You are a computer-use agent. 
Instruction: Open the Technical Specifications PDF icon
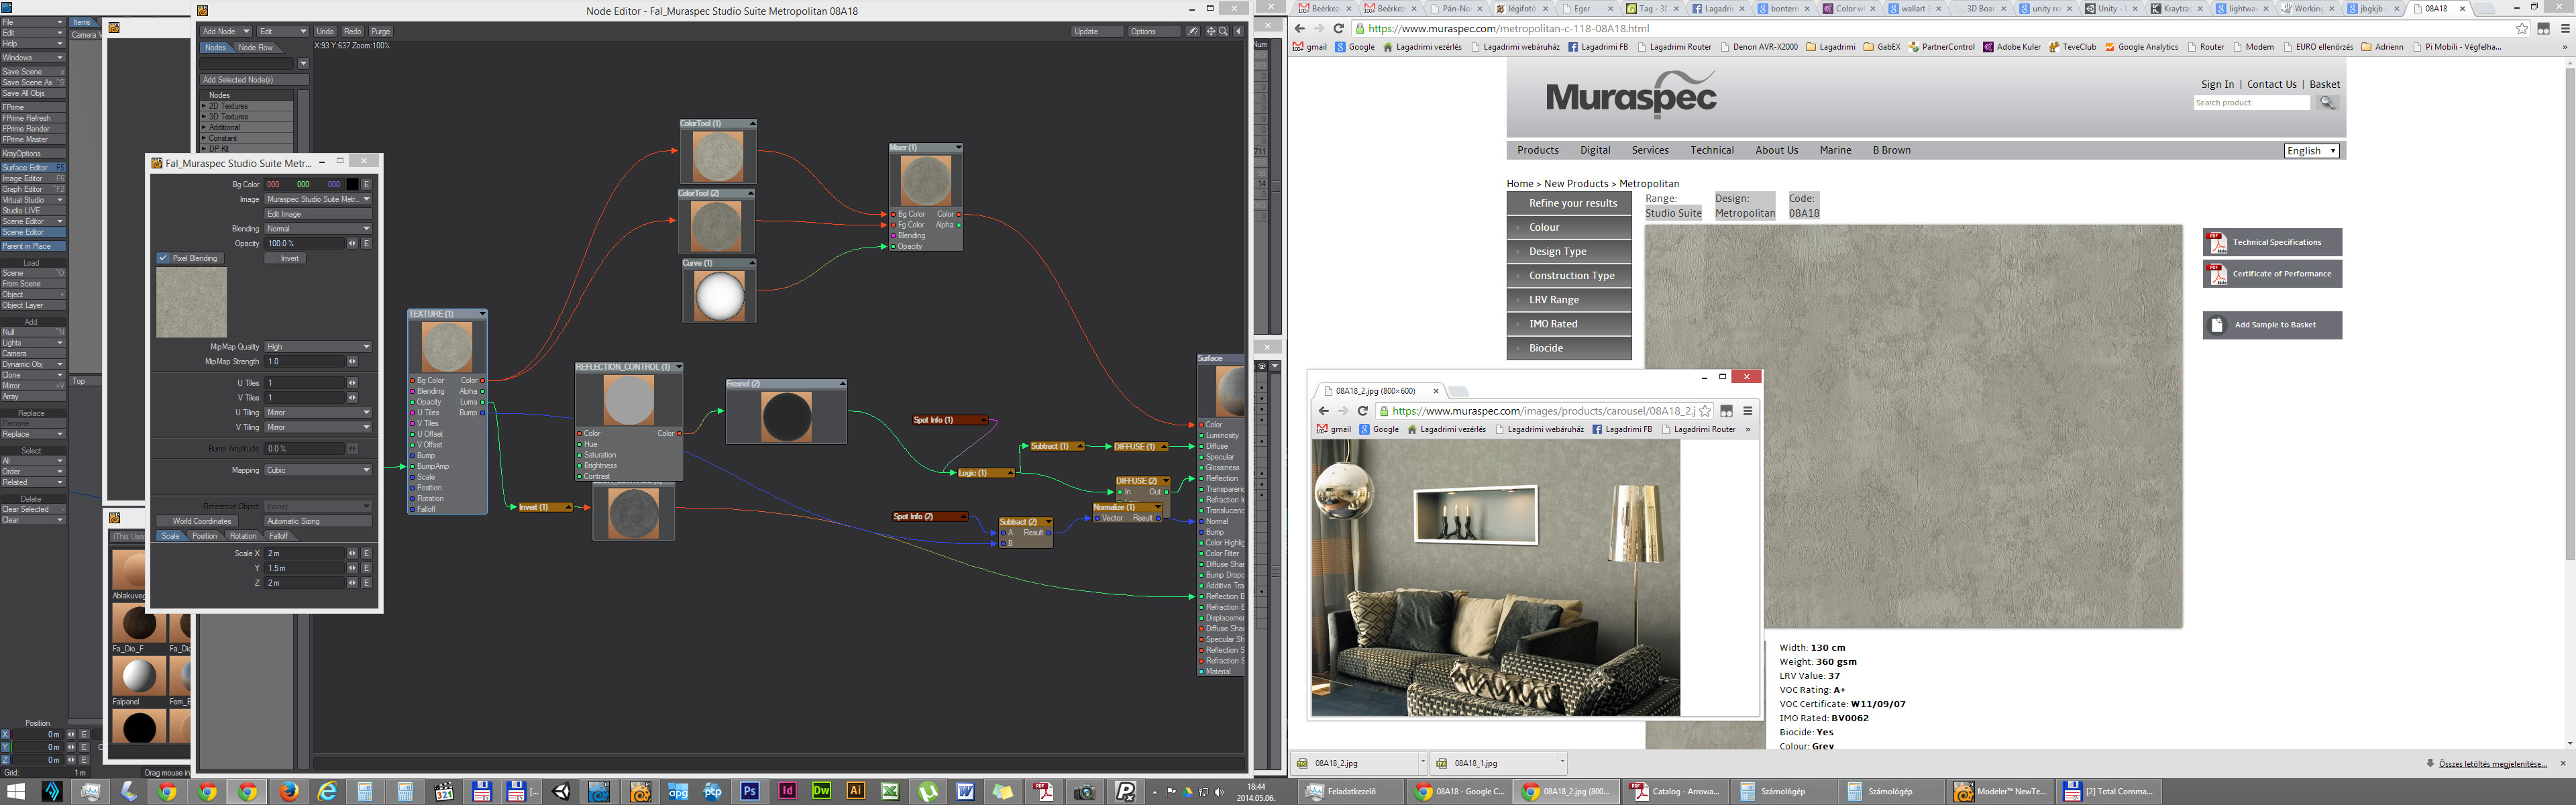tap(2218, 243)
